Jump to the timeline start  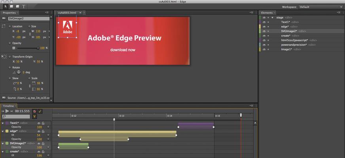(x=3, y=111)
